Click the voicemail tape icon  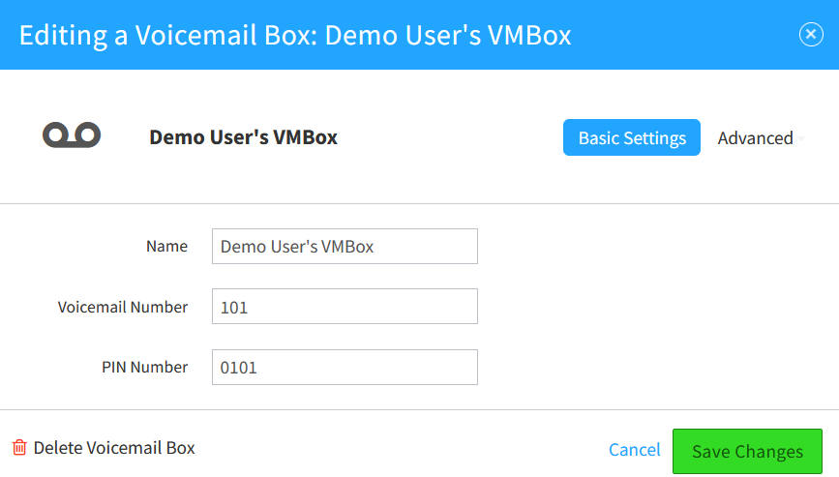[x=72, y=134]
